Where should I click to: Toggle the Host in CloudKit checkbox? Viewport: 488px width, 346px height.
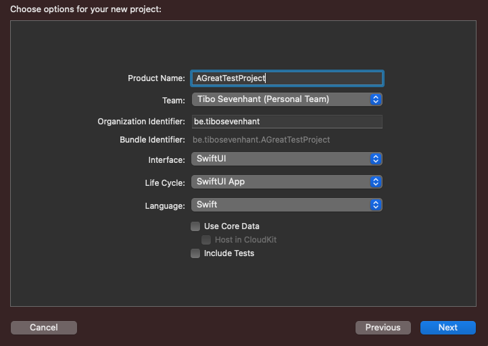pyautogui.click(x=207, y=240)
